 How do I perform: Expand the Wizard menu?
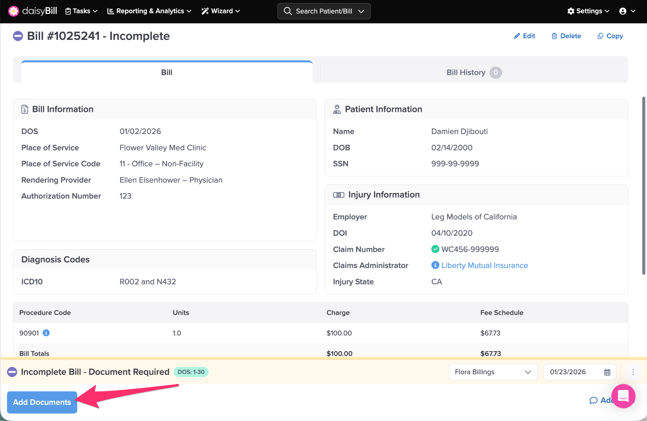[x=221, y=11]
